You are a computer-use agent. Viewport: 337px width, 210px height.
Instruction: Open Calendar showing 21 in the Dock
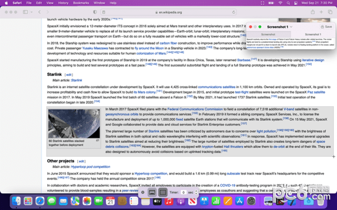110,201
